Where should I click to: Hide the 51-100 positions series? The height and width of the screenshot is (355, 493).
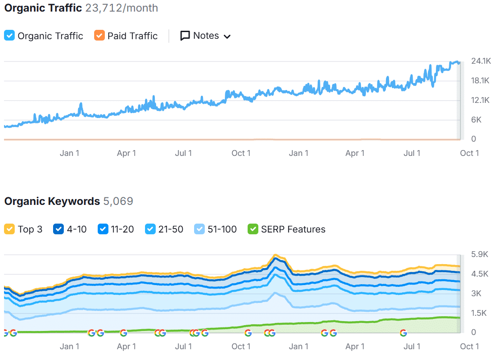tap(200, 229)
